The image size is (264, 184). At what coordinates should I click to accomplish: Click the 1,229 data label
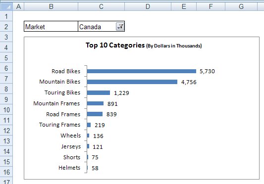point(121,93)
